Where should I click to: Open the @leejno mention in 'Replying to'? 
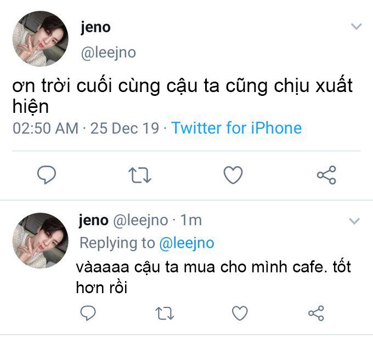tap(187, 243)
